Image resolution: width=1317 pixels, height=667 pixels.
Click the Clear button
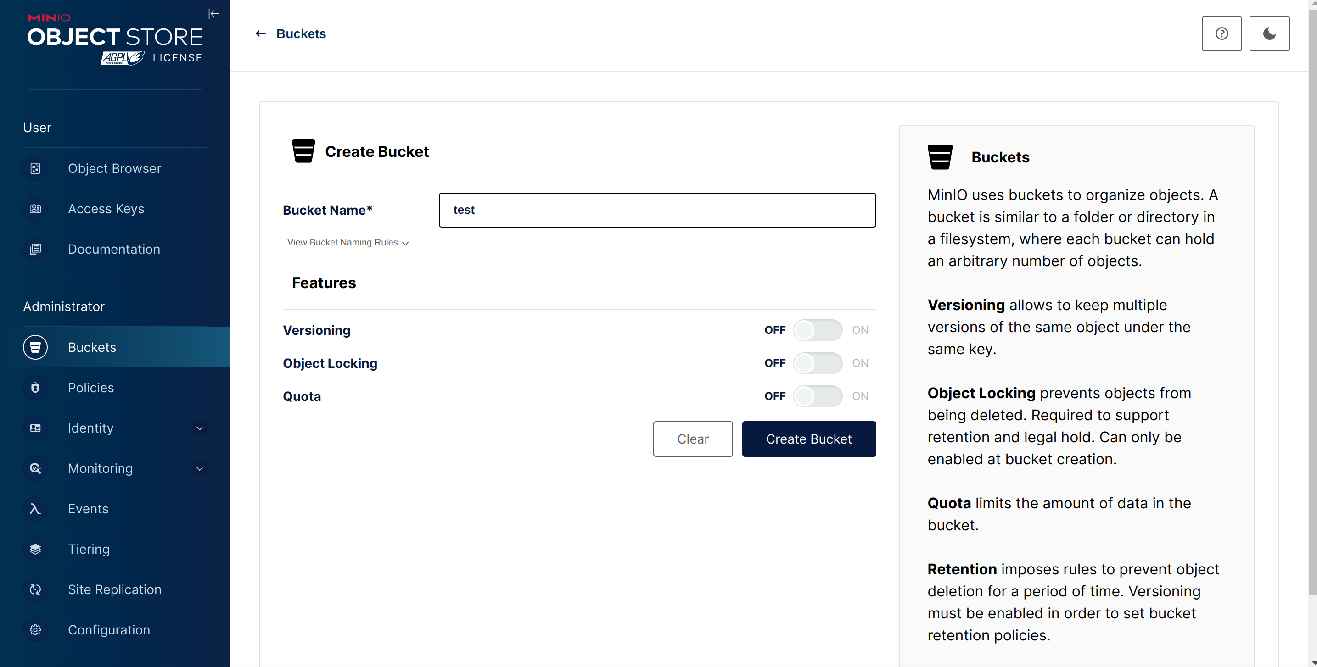point(692,439)
